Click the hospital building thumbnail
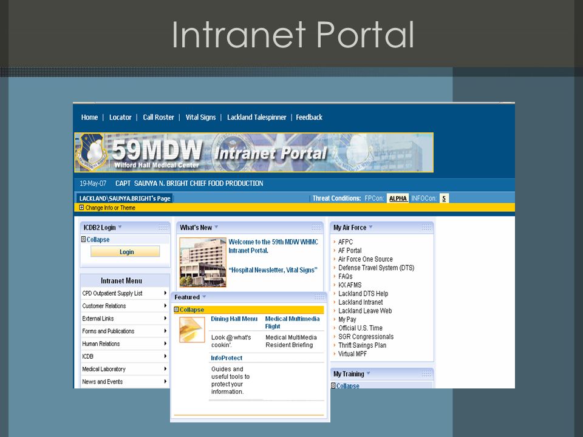Screen dimensions: 583x437 point(203,262)
